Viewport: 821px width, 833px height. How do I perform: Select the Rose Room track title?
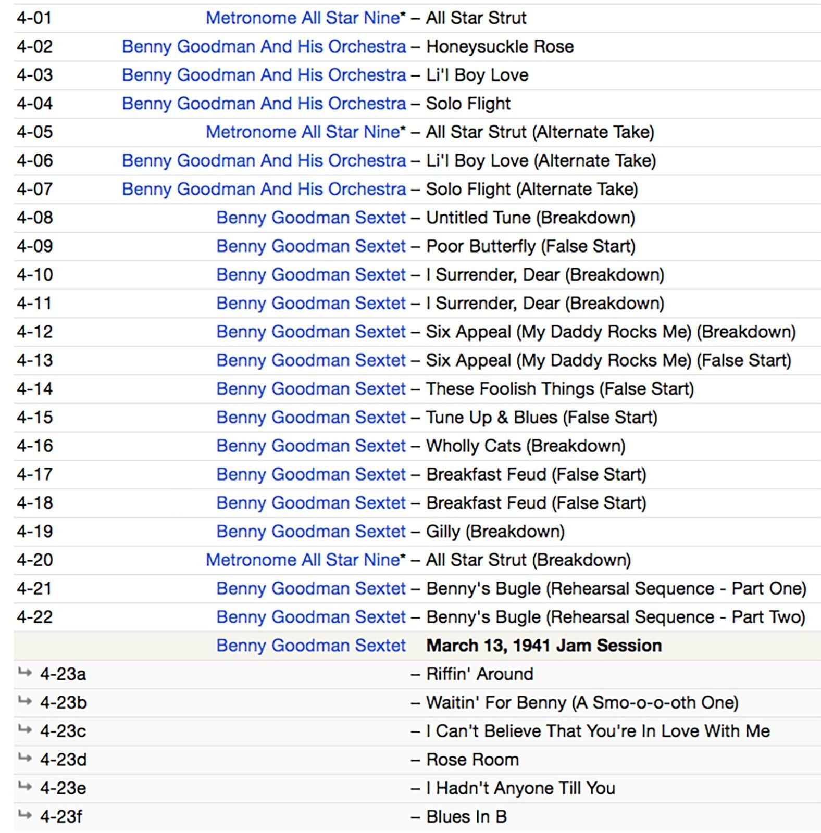coord(472,760)
